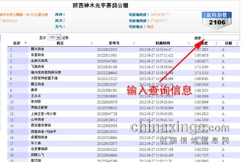
Task: Click owner 衢州信鸽竞翔俱乐部
Action: click(x=46, y=72)
